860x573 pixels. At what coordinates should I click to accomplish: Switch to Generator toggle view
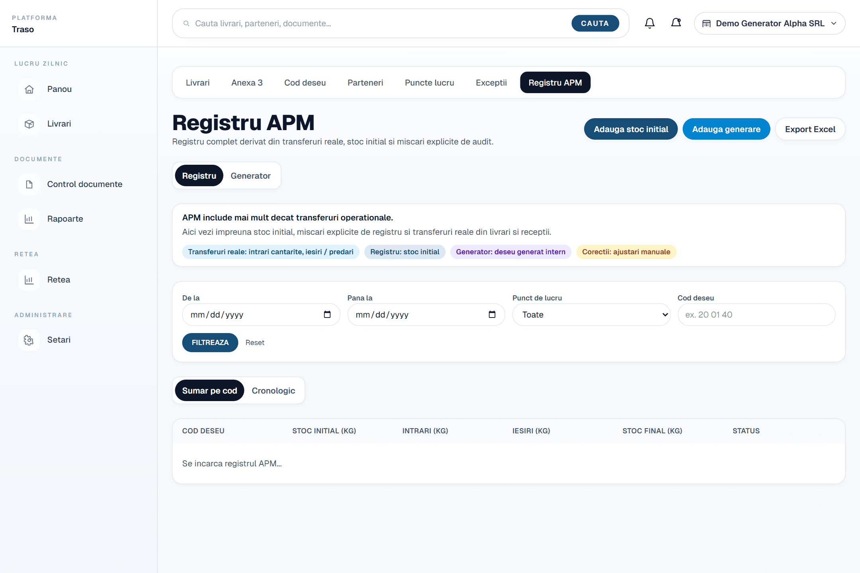250,176
